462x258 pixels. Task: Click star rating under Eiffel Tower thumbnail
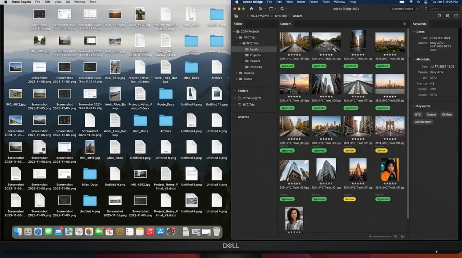[294, 97]
